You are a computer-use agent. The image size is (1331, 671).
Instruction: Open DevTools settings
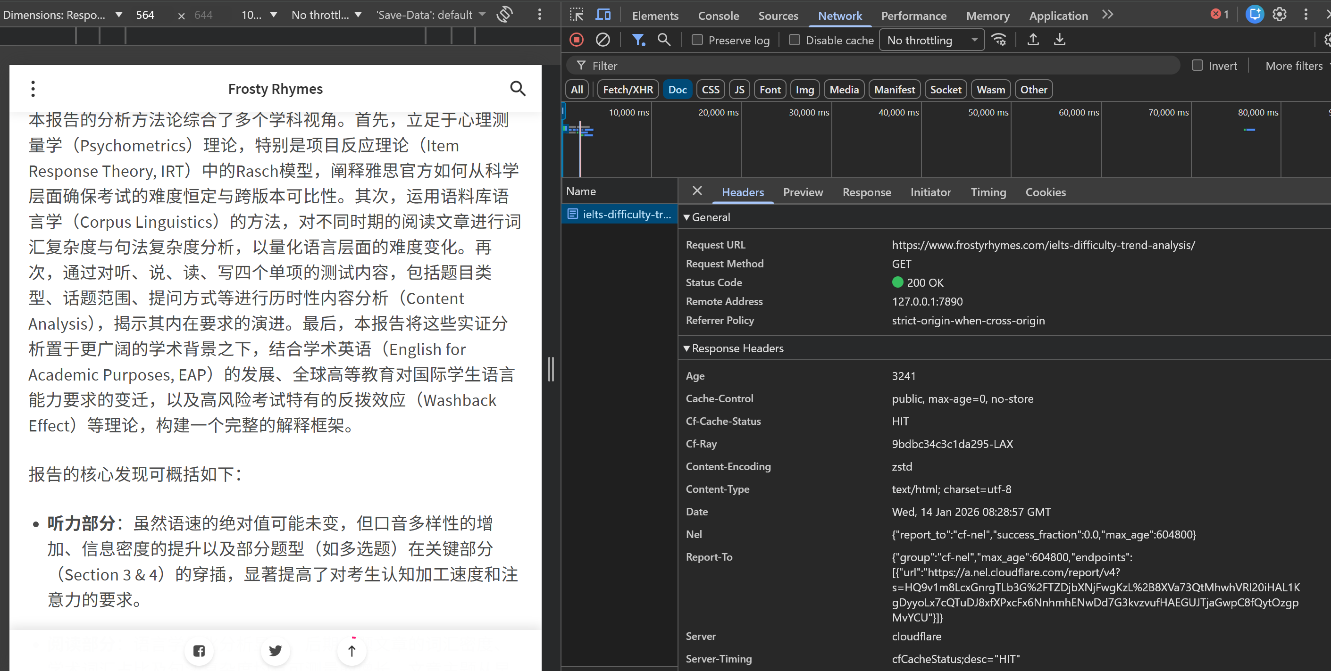(x=1279, y=15)
